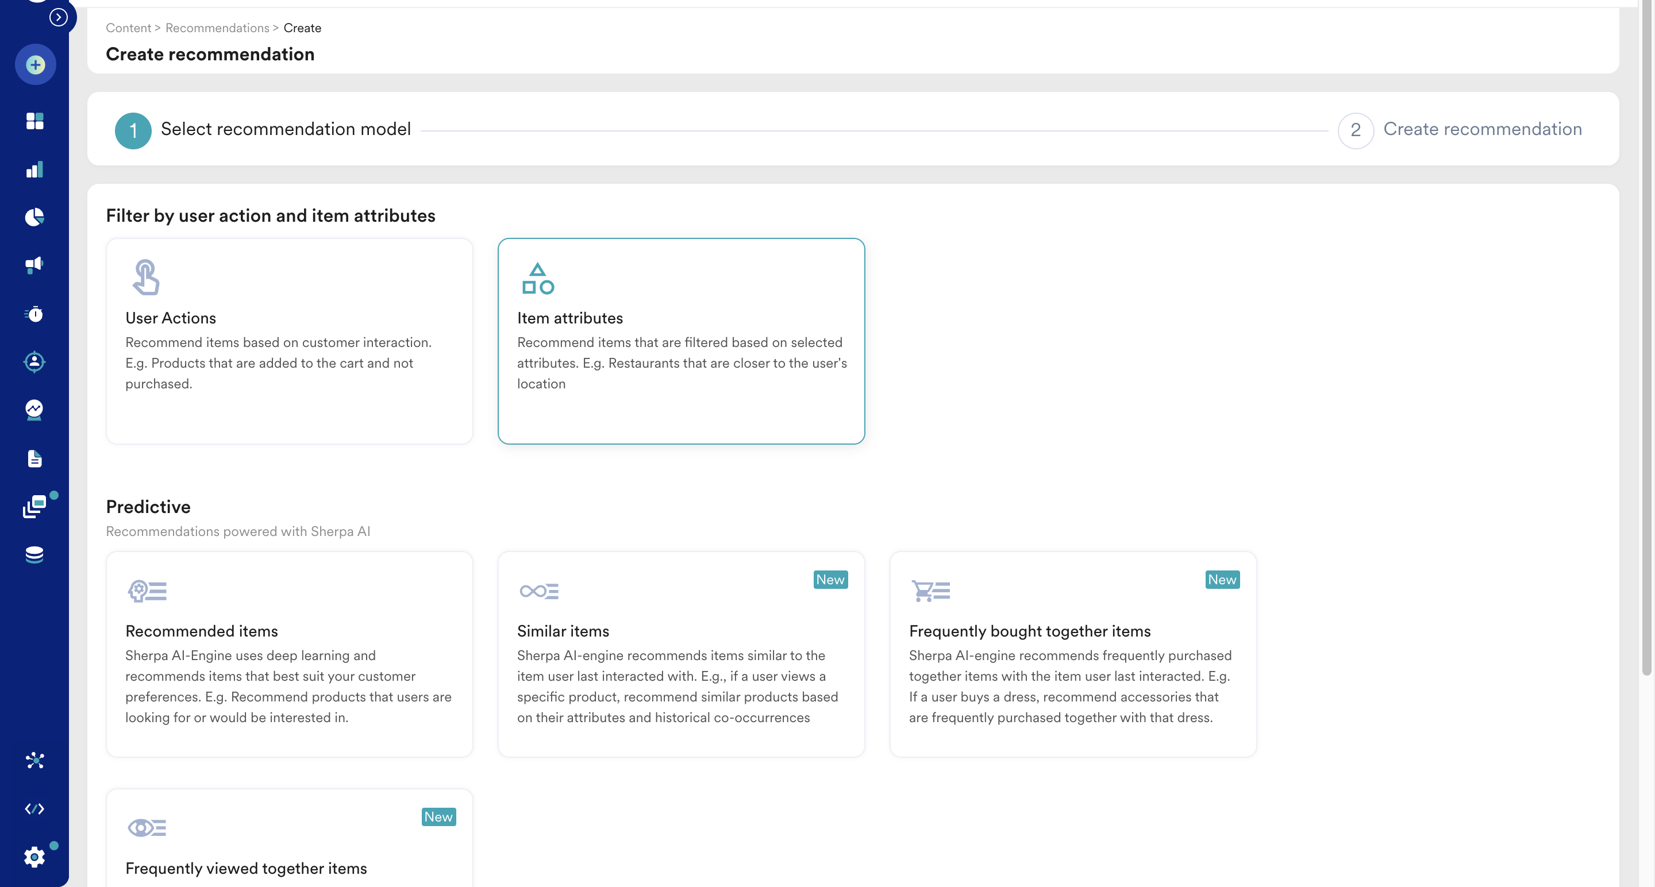The width and height of the screenshot is (1655, 887).
Task: Open the pie chart segments icon
Action: pyautogui.click(x=34, y=217)
